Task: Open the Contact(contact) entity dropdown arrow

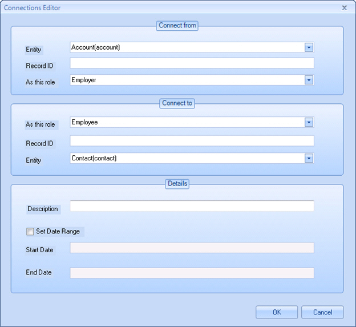Action: 309,158
